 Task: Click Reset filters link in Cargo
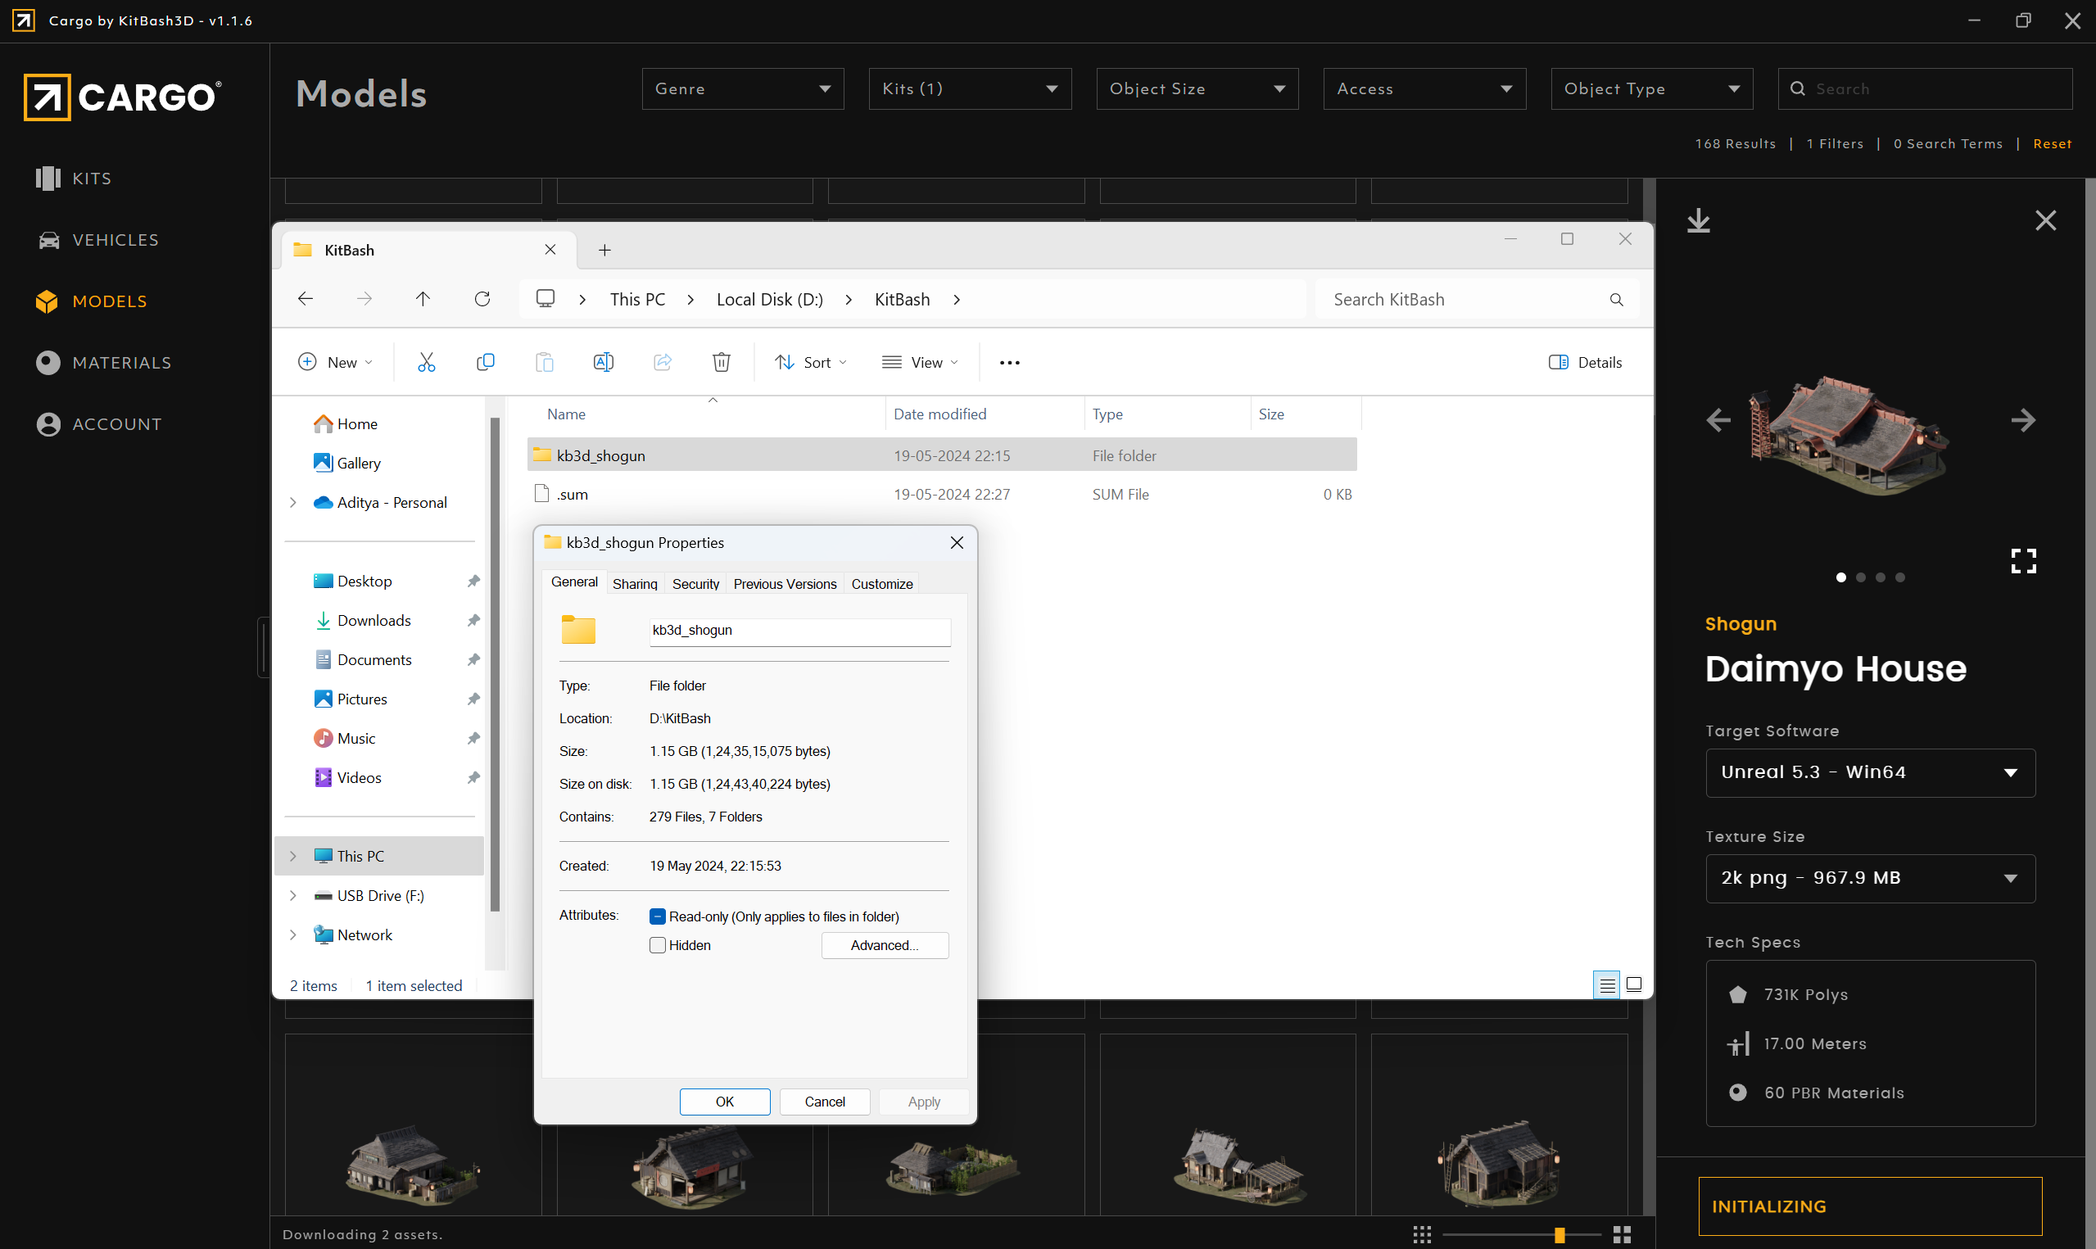[2052, 144]
